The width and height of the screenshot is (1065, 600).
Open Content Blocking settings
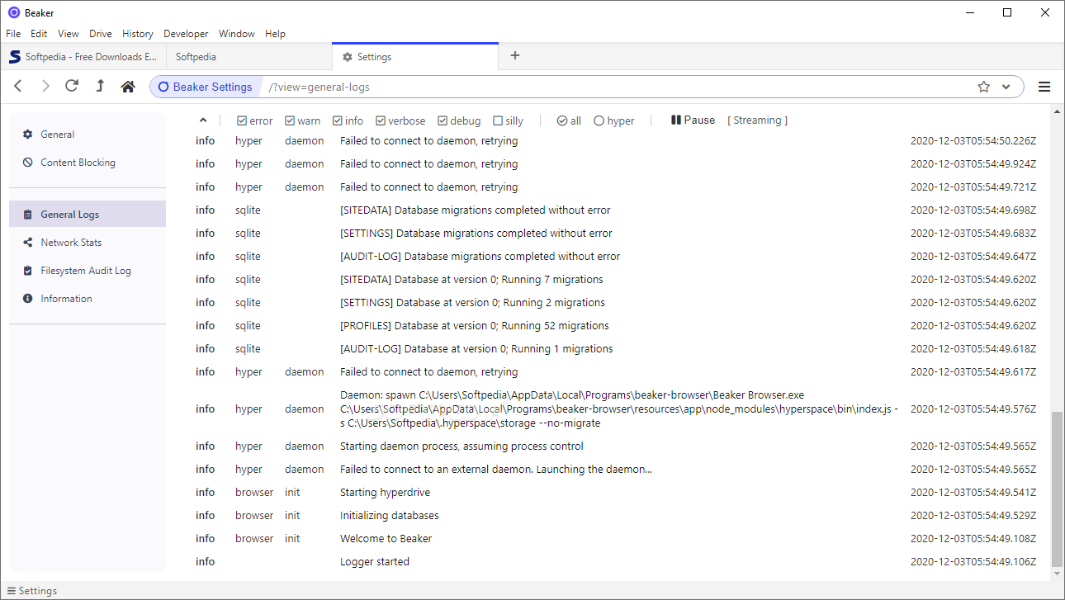88,163
